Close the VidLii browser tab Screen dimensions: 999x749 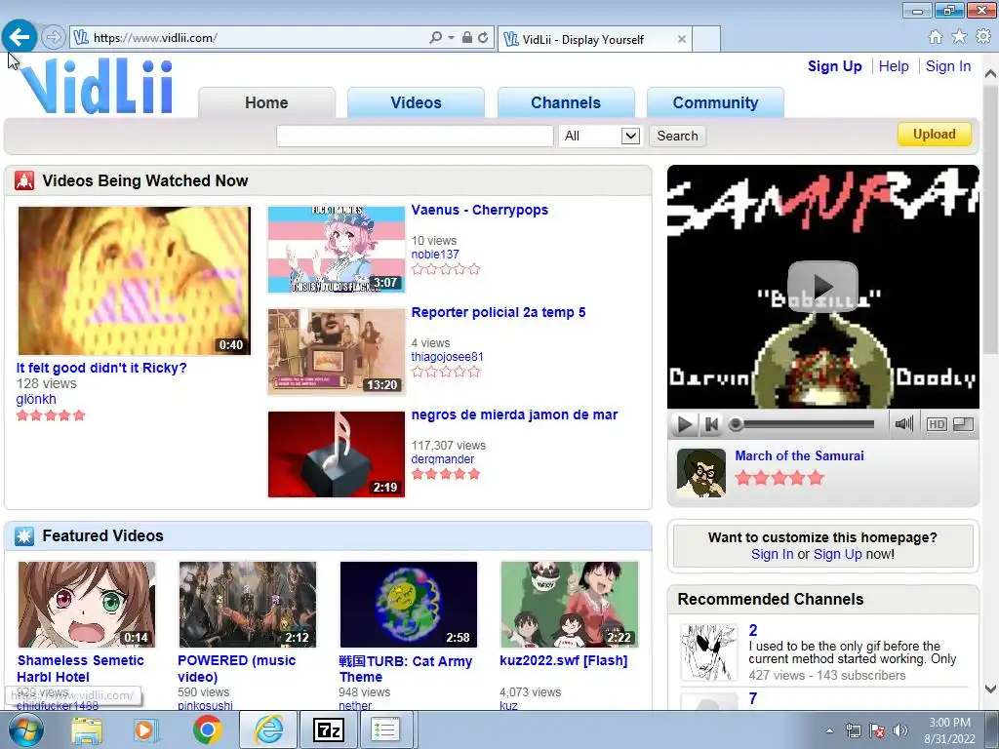(x=682, y=39)
